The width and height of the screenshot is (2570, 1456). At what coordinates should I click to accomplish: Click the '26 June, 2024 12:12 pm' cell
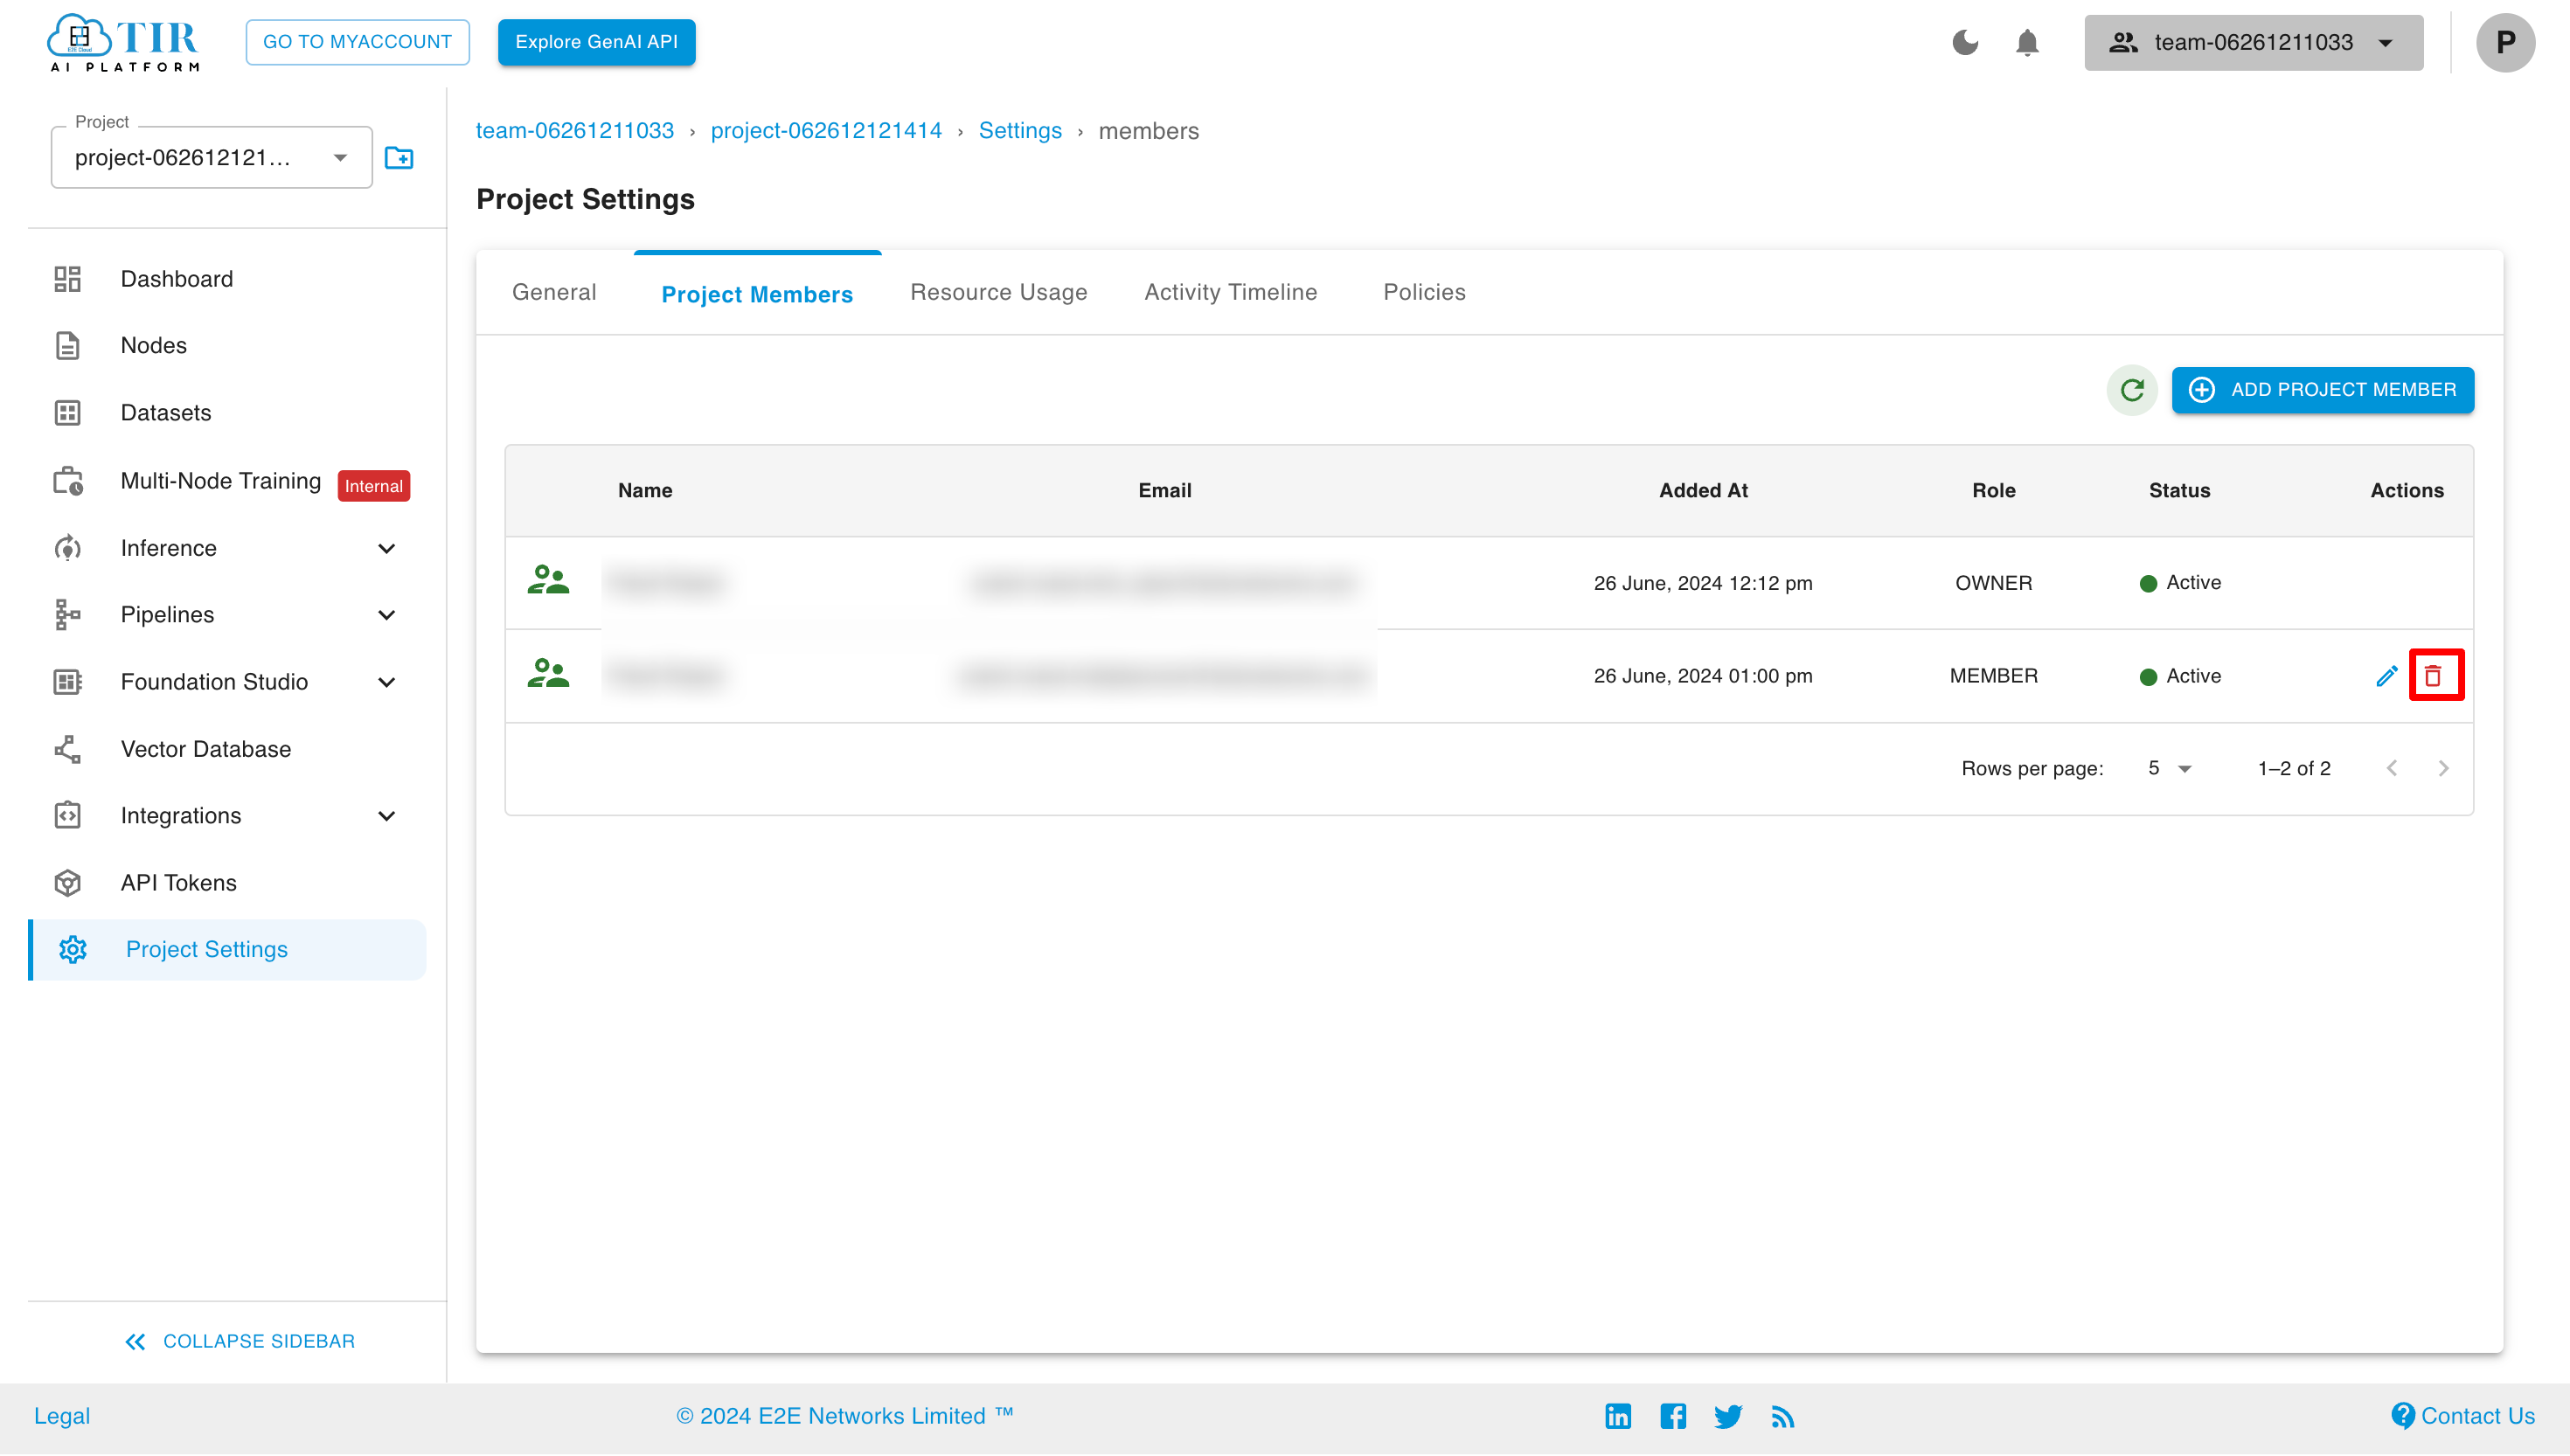[x=1703, y=583]
